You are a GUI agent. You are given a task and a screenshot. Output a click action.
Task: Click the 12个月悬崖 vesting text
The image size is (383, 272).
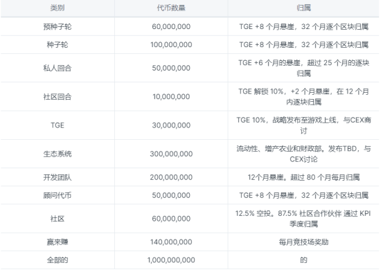304,177
